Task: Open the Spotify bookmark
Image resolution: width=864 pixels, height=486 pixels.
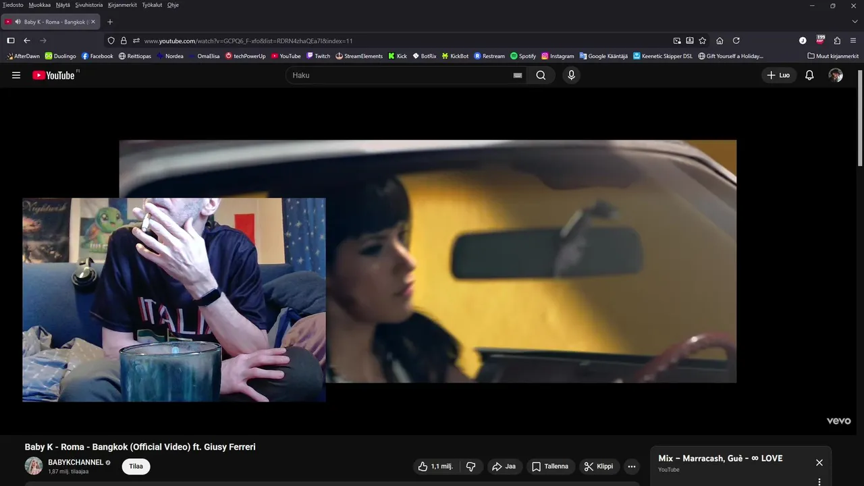Action: click(523, 56)
